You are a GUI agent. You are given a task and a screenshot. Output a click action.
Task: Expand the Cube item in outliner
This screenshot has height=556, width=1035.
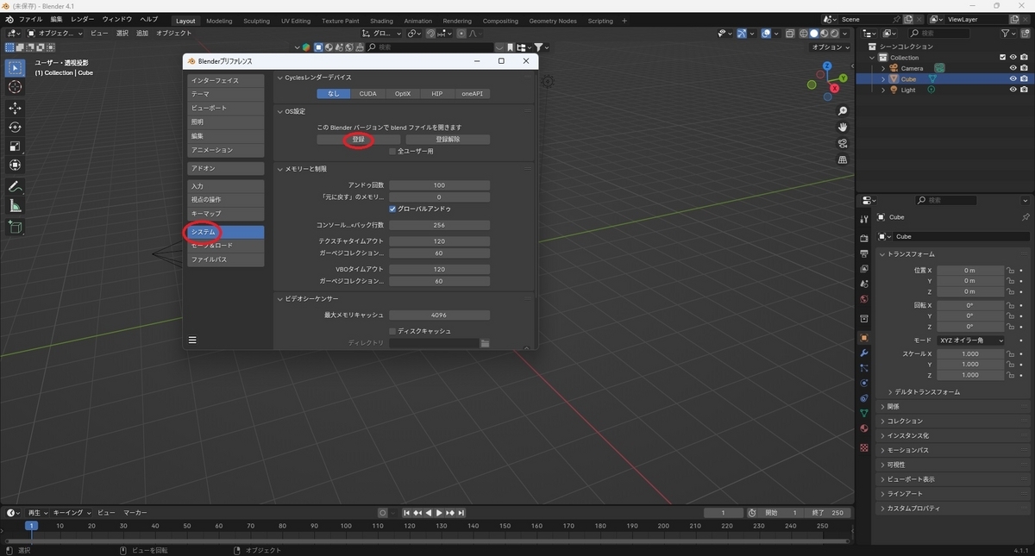coord(883,78)
